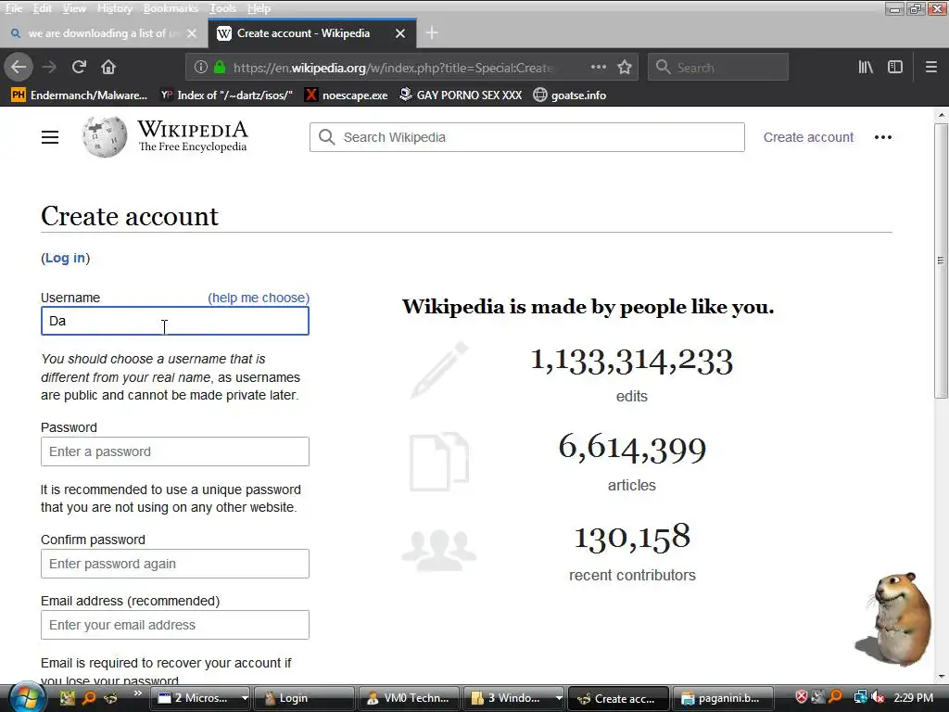Click the Wikipedia globe logo

click(105, 137)
